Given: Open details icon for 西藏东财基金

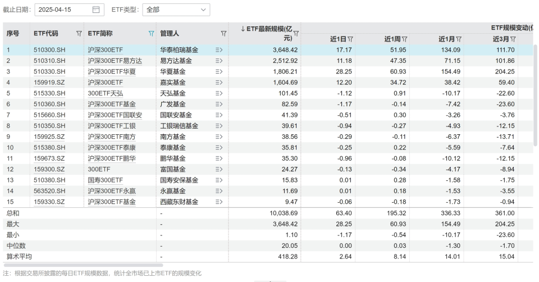Looking at the screenshot, I should click(219, 202).
